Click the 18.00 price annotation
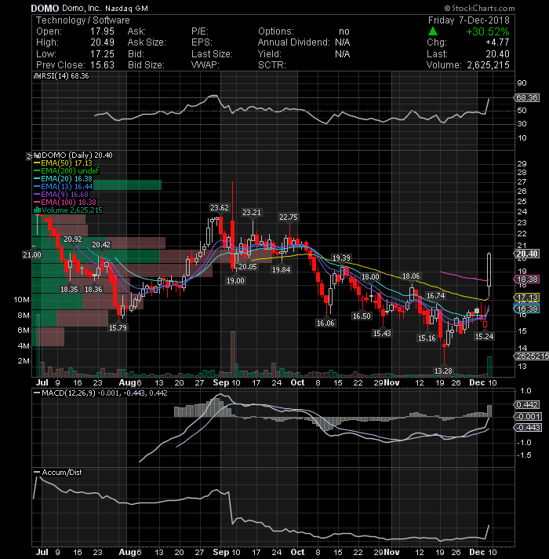Image resolution: width=549 pixels, height=559 pixels. coord(370,277)
